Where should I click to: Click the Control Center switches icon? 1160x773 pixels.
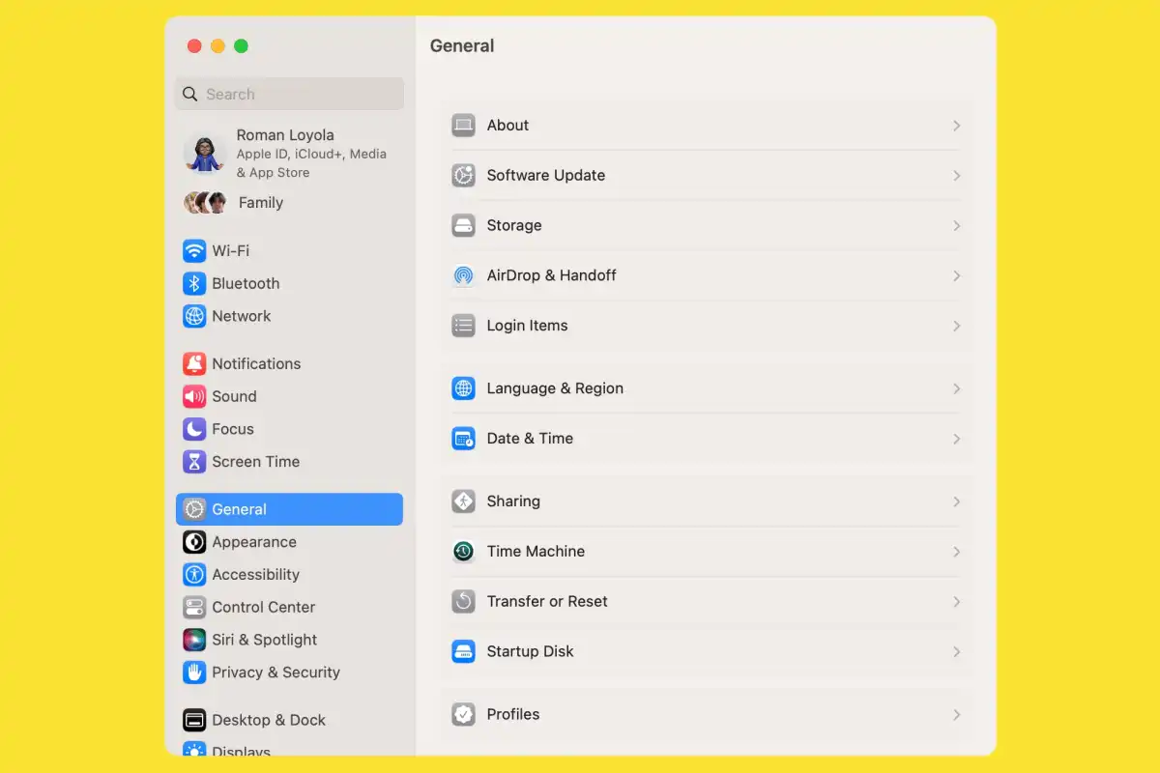coord(194,607)
